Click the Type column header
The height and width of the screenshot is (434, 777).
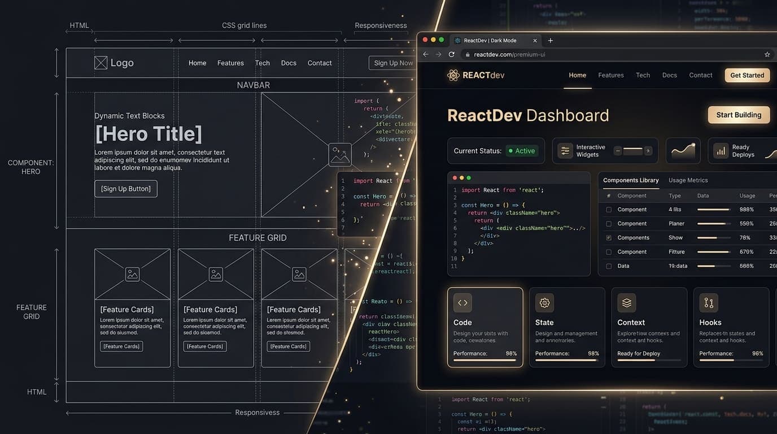tap(675, 196)
